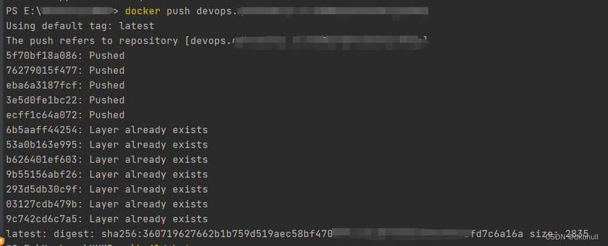Viewport: 608px width, 246px height.
Task: Select layer ID 76279015f477
Action: tap(42, 71)
